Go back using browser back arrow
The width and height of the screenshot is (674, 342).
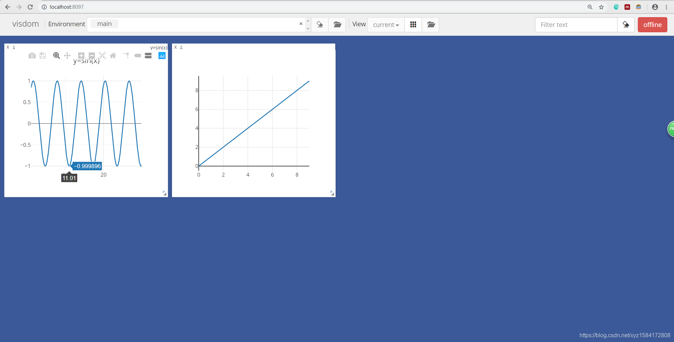pyautogui.click(x=8, y=7)
